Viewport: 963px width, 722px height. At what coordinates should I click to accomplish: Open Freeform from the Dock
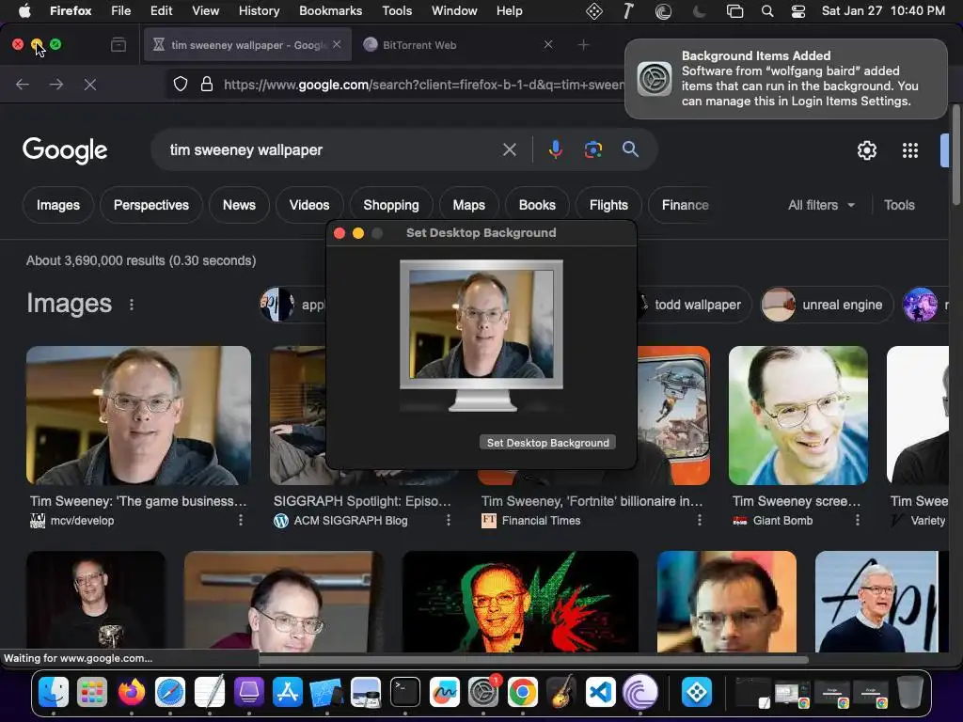pos(444,693)
